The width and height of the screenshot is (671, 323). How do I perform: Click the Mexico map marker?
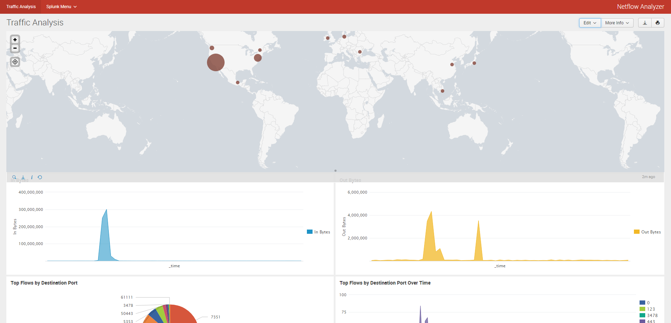[238, 83]
